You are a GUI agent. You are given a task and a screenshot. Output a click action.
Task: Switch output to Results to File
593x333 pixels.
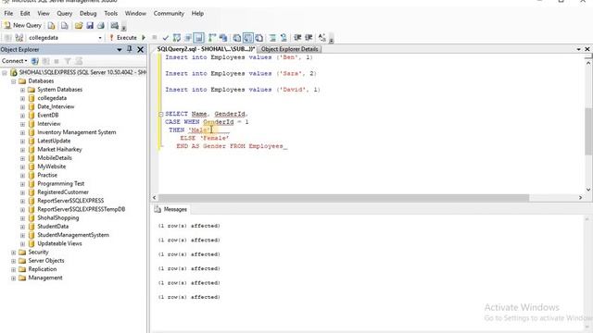pyautogui.click(x=259, y=38)
